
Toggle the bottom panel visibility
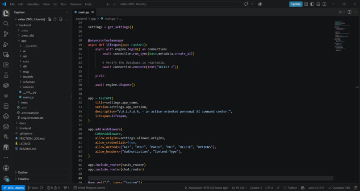[318, 4]
